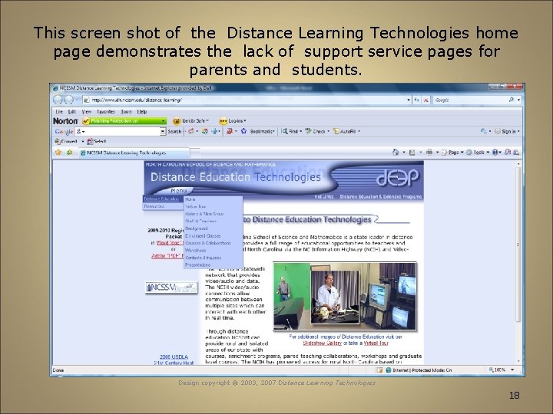Screen dimensions: 553x414
Task: Open the Virtual Tour link below photo
Action: [x=376, y=343]
